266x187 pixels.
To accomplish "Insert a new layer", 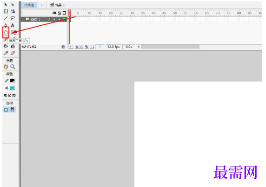I will 24,46.
